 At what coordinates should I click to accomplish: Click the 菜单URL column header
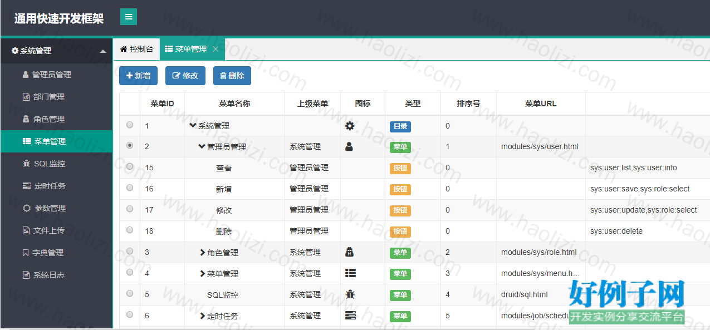tap(541, 104)
